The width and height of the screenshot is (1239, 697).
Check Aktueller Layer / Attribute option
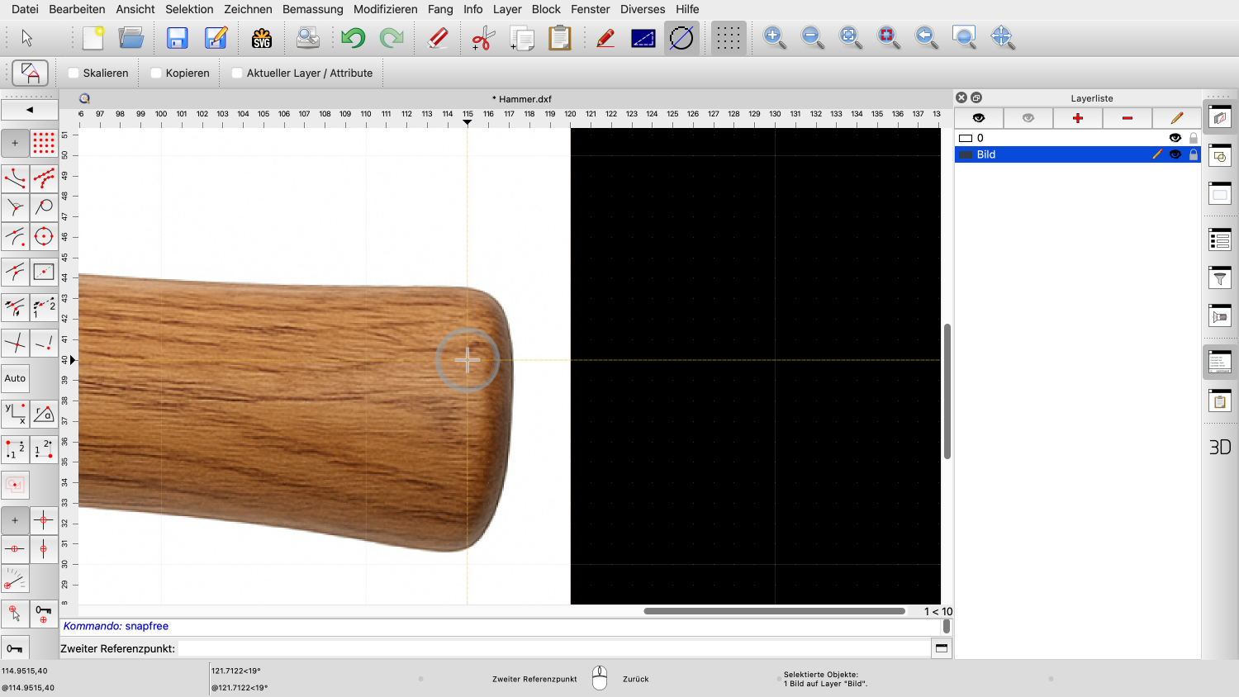237,73
